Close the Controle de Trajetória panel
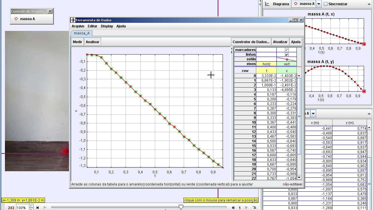 (x=50, y=11)
